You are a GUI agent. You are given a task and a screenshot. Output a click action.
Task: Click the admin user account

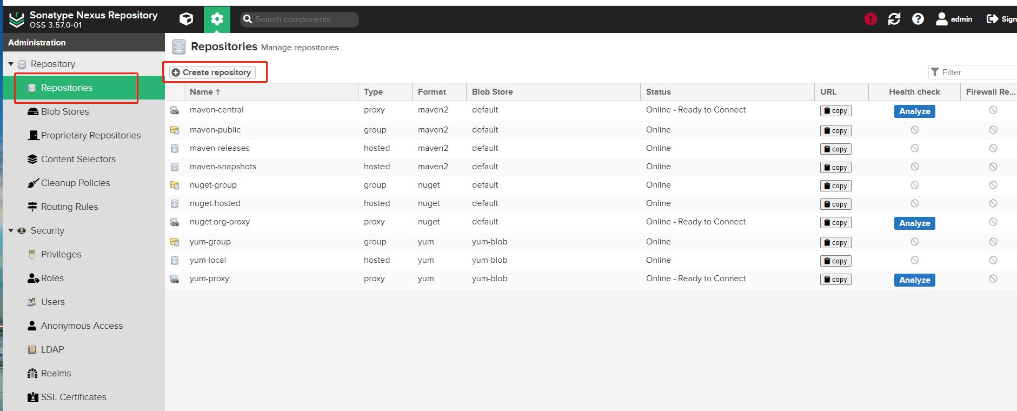954,19
